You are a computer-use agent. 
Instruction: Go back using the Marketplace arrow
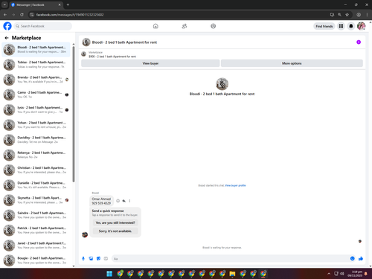[7, 38]
